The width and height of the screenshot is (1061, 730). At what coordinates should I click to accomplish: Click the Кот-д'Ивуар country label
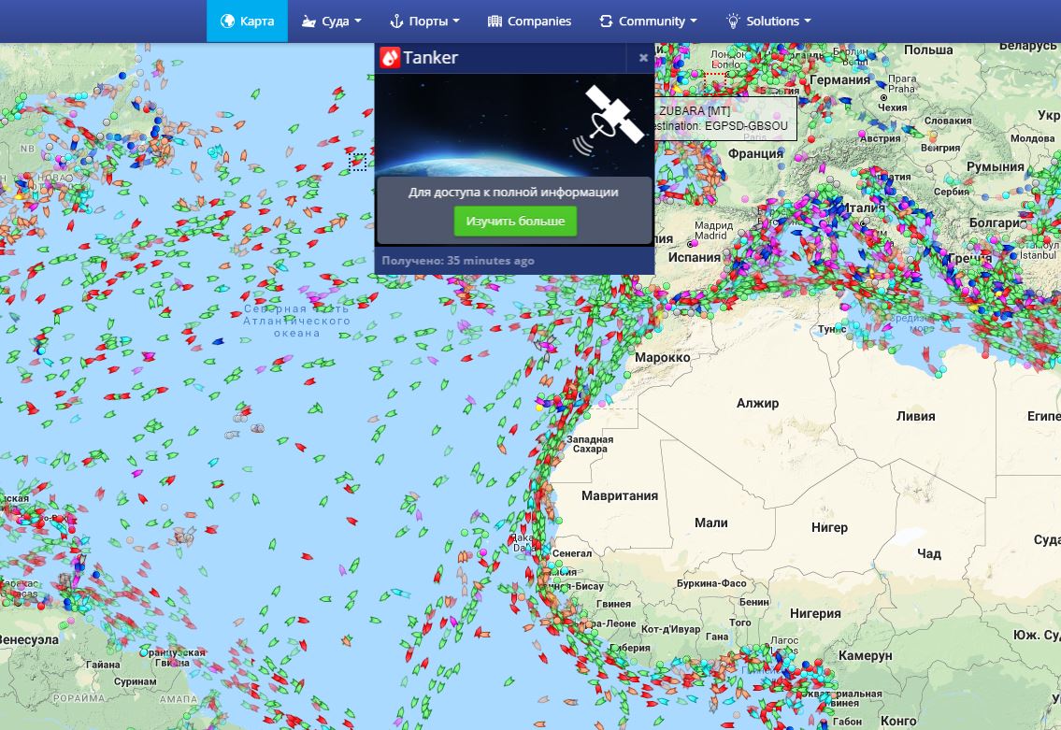[x=670, y=629]
